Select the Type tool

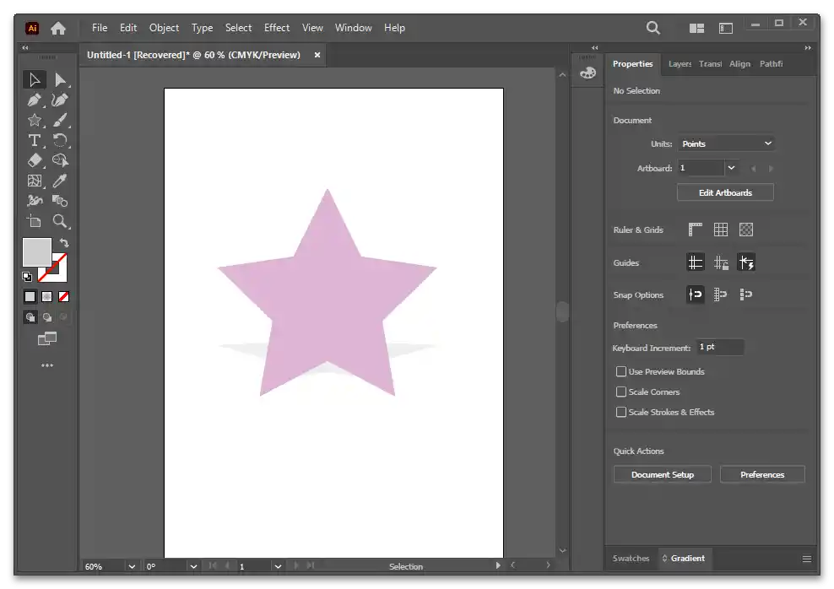click(x=35, y=140)
